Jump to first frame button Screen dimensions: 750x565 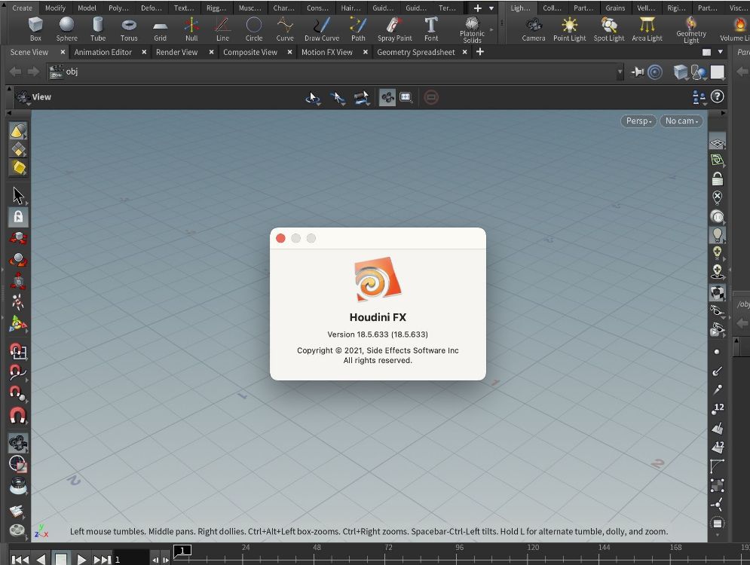pos(20,559)
